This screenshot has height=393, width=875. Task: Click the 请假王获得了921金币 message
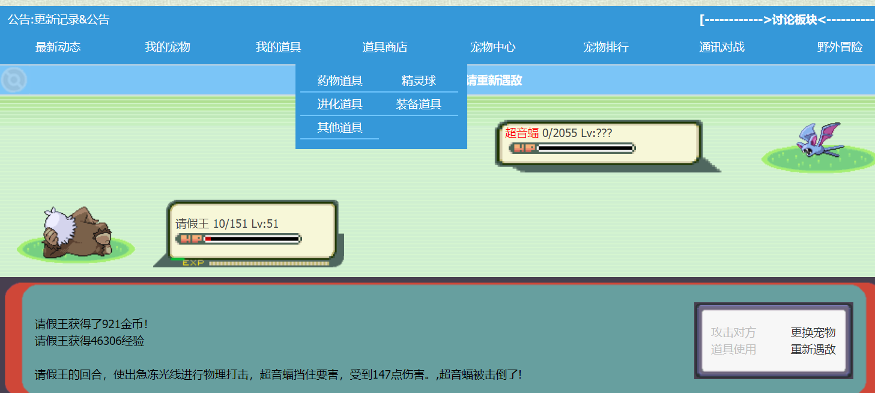(x=91, y=324)
